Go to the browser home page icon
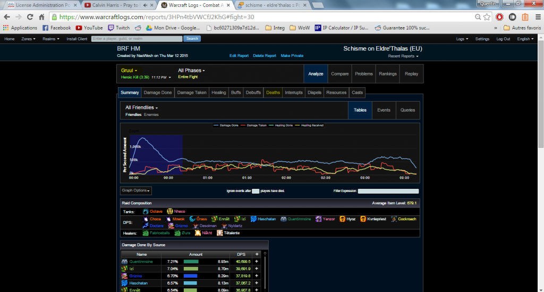Viewport: 544px width, 292px height. click(x=41, y=17)
